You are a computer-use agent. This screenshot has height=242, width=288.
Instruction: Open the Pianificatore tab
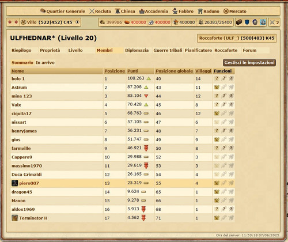coord(198,50)
